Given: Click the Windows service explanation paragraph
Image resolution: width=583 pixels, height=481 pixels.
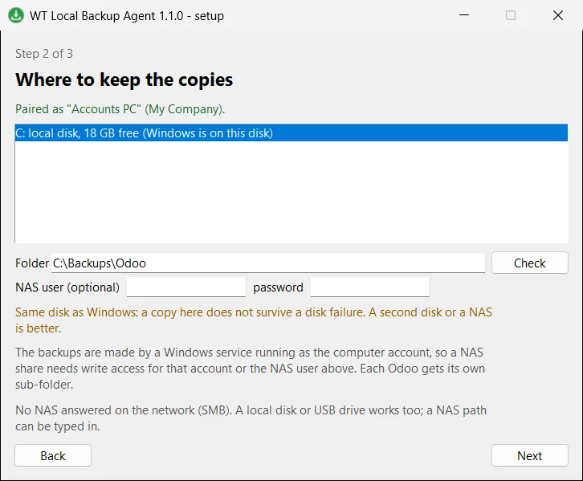Looking at the screenshot, I should tap(251, 369).
